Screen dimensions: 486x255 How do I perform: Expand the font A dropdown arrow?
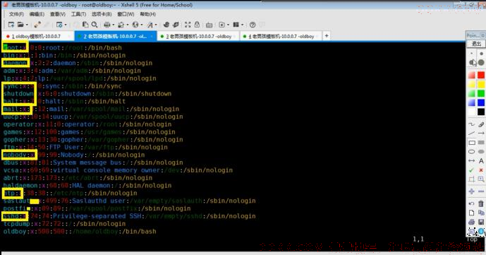pyautogui.click(x=156, y=25)
